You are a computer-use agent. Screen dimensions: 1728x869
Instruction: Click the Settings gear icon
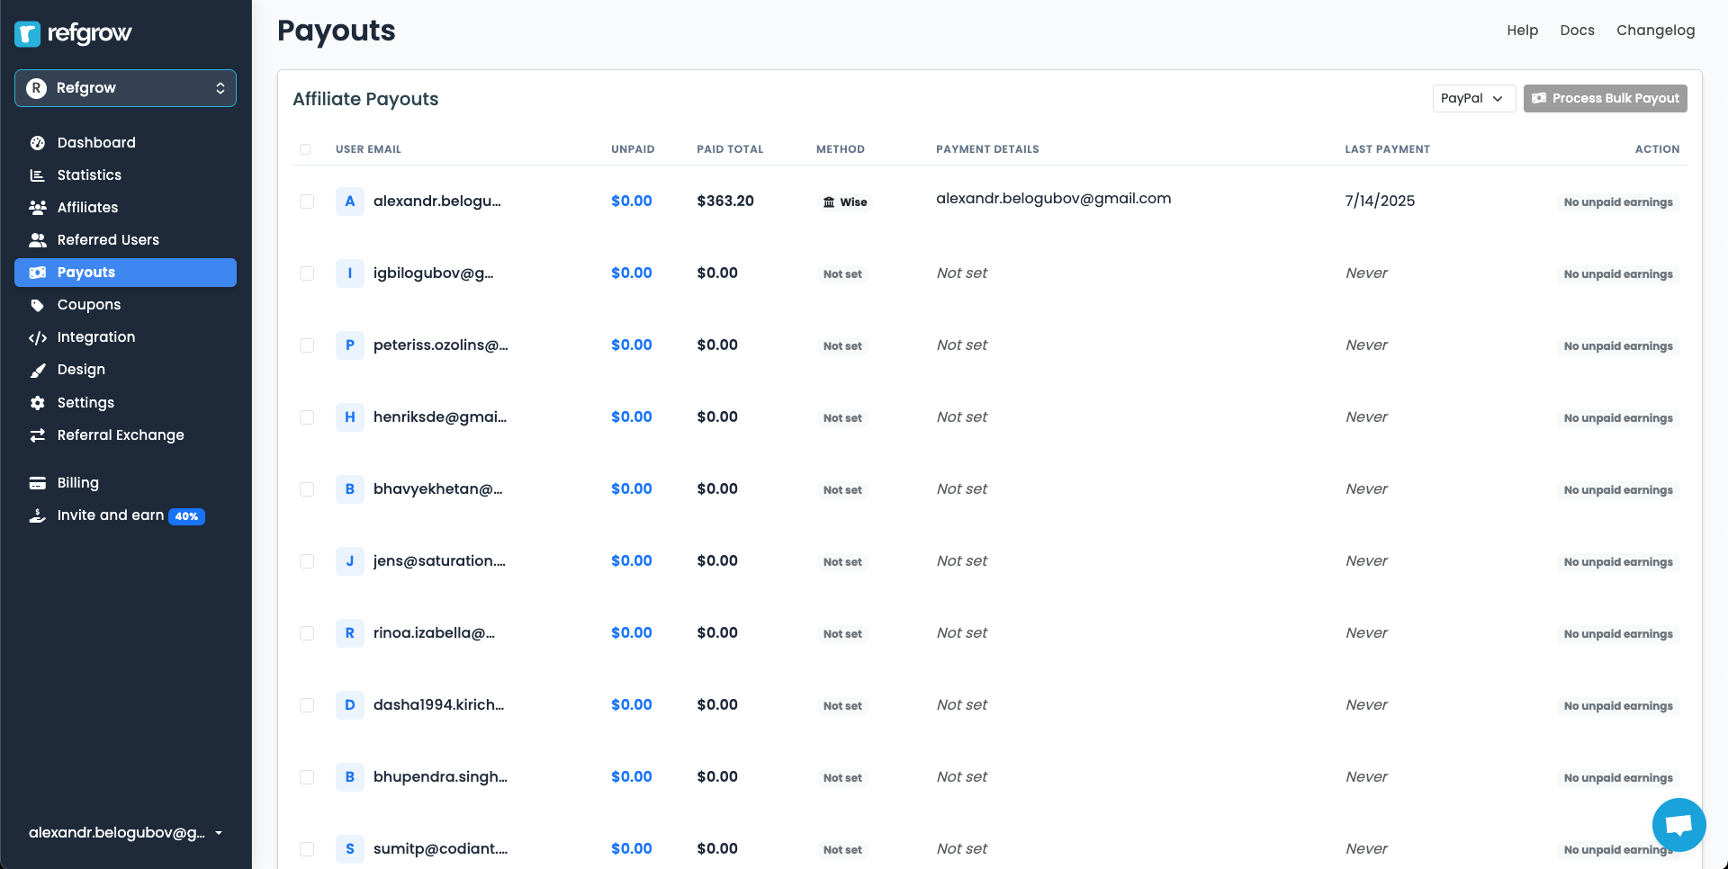point(38,403)
